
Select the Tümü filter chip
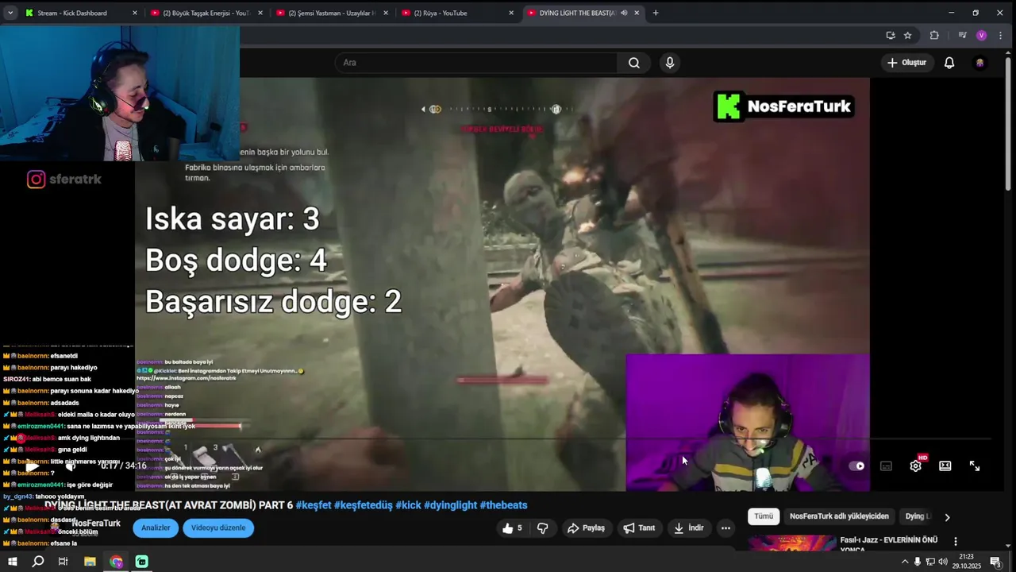tap(764, 516)
